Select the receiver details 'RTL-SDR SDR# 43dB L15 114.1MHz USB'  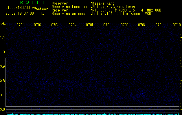click(x=127, y=10)
